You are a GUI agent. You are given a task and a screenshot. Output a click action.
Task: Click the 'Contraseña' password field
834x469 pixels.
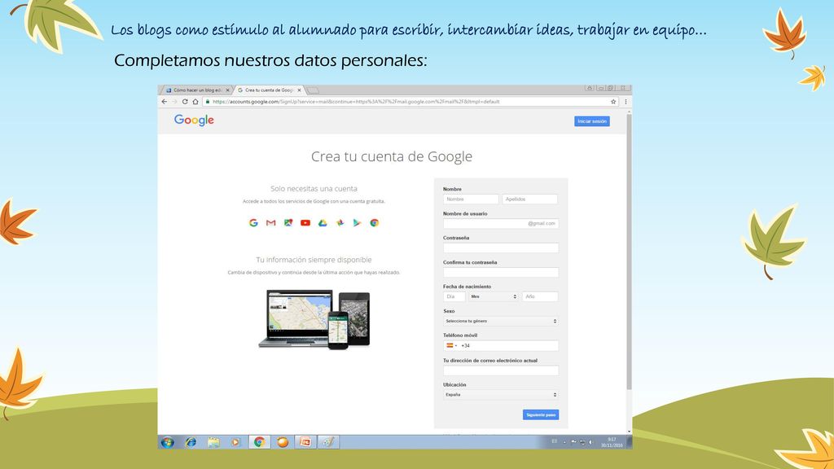(501, 248)
